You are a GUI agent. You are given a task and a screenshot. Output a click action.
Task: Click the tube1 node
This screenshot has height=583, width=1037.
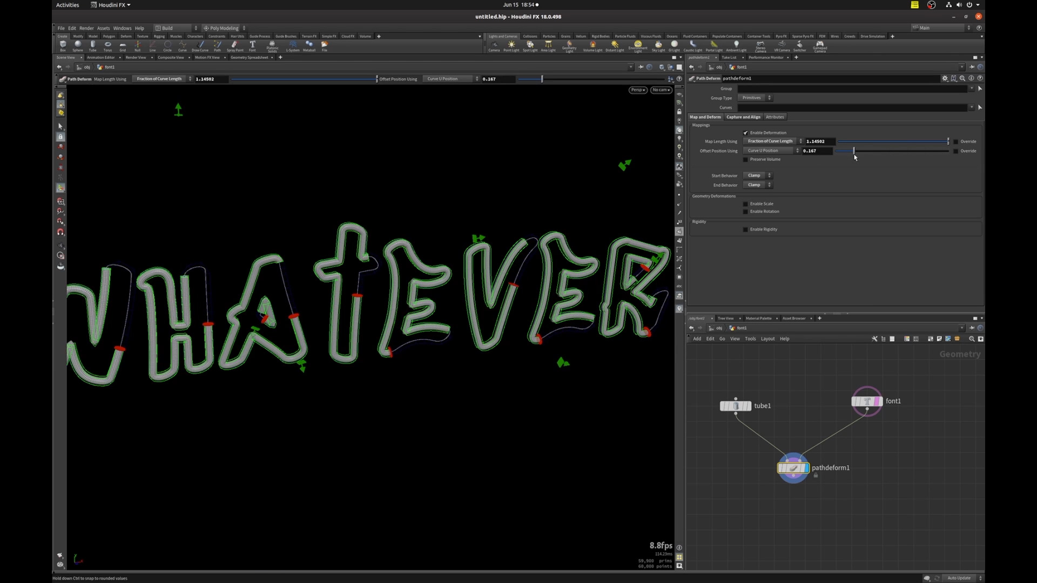click(x=736, y=406)
